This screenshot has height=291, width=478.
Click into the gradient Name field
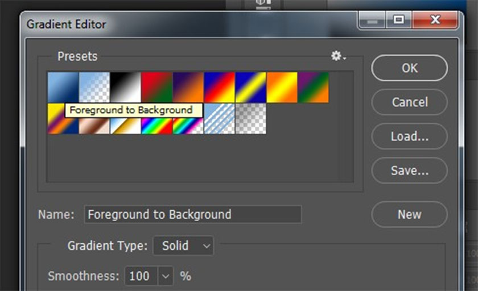click(193, 215)
